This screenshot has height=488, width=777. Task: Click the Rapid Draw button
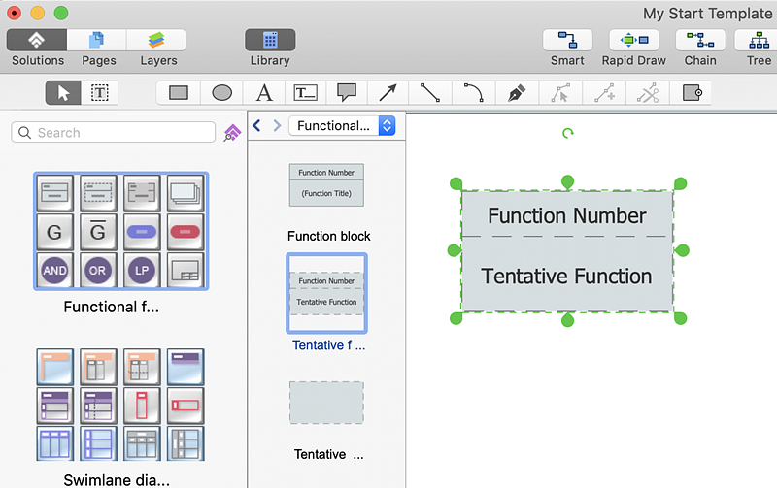[x=633, y=41]
